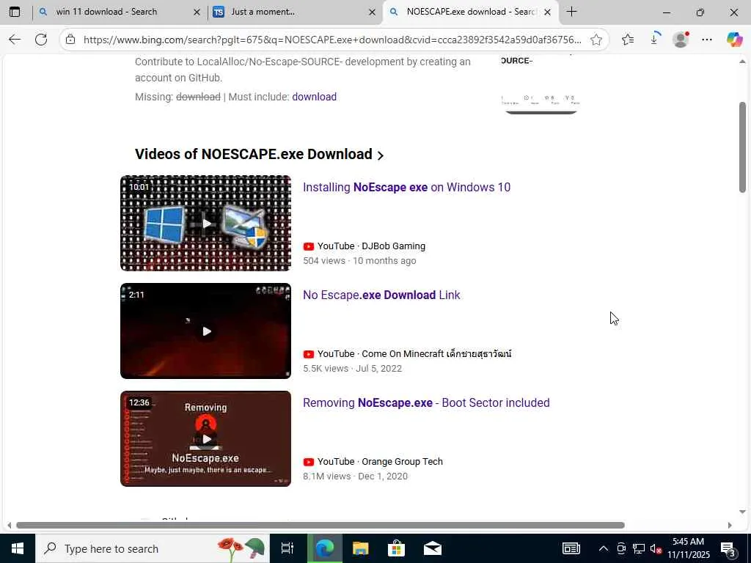Reload the page with the refresh icon

(x=41, y=40)
